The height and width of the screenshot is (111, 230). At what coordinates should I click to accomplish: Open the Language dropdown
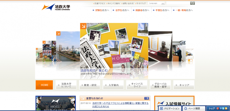[156, 3]
